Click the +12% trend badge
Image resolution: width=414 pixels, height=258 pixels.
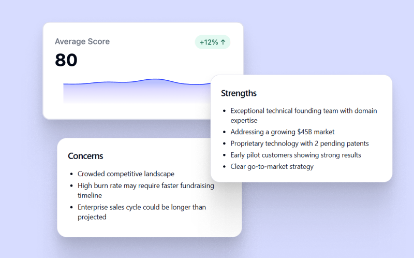213,42
